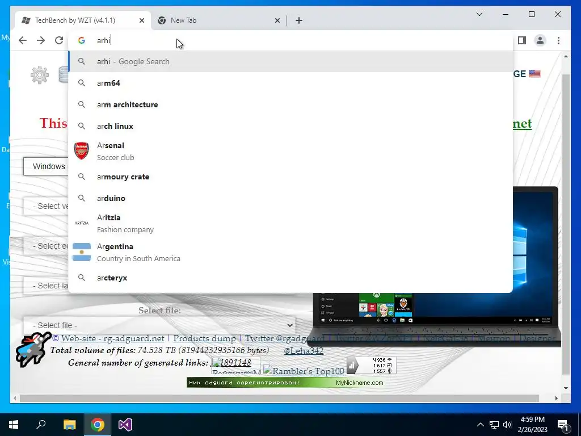Viewport: 581px width, 436px height.
Task: Open Visual Studio from the taskbar
Action: [125, 425]
